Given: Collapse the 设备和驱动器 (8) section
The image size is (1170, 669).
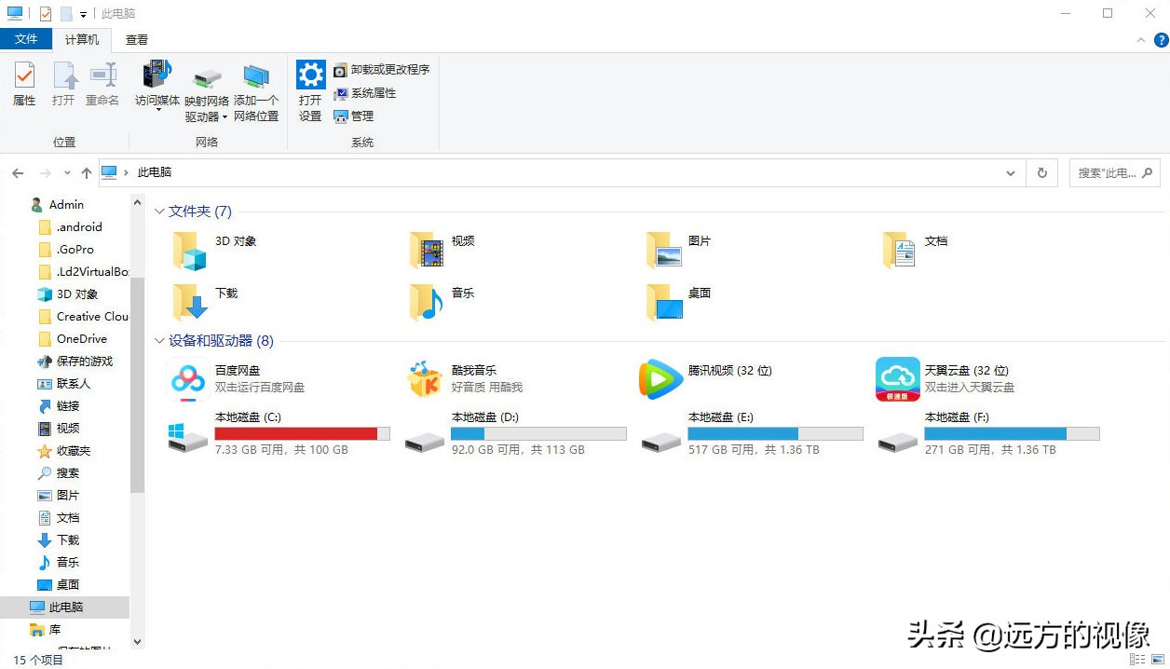Looking at the screenshot, I should coord(159,341).
